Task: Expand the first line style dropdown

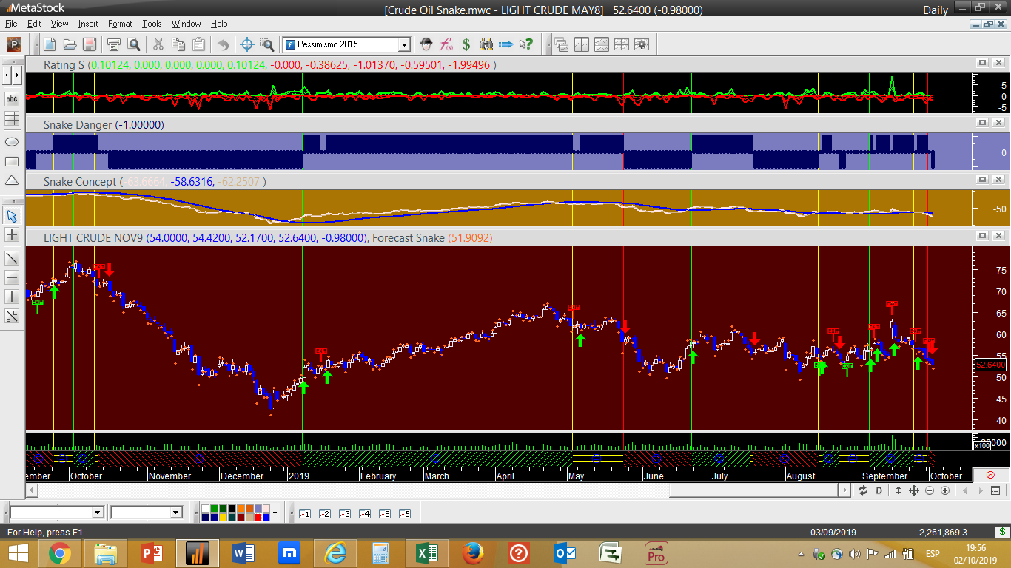Action: click(x=97, y=513)
